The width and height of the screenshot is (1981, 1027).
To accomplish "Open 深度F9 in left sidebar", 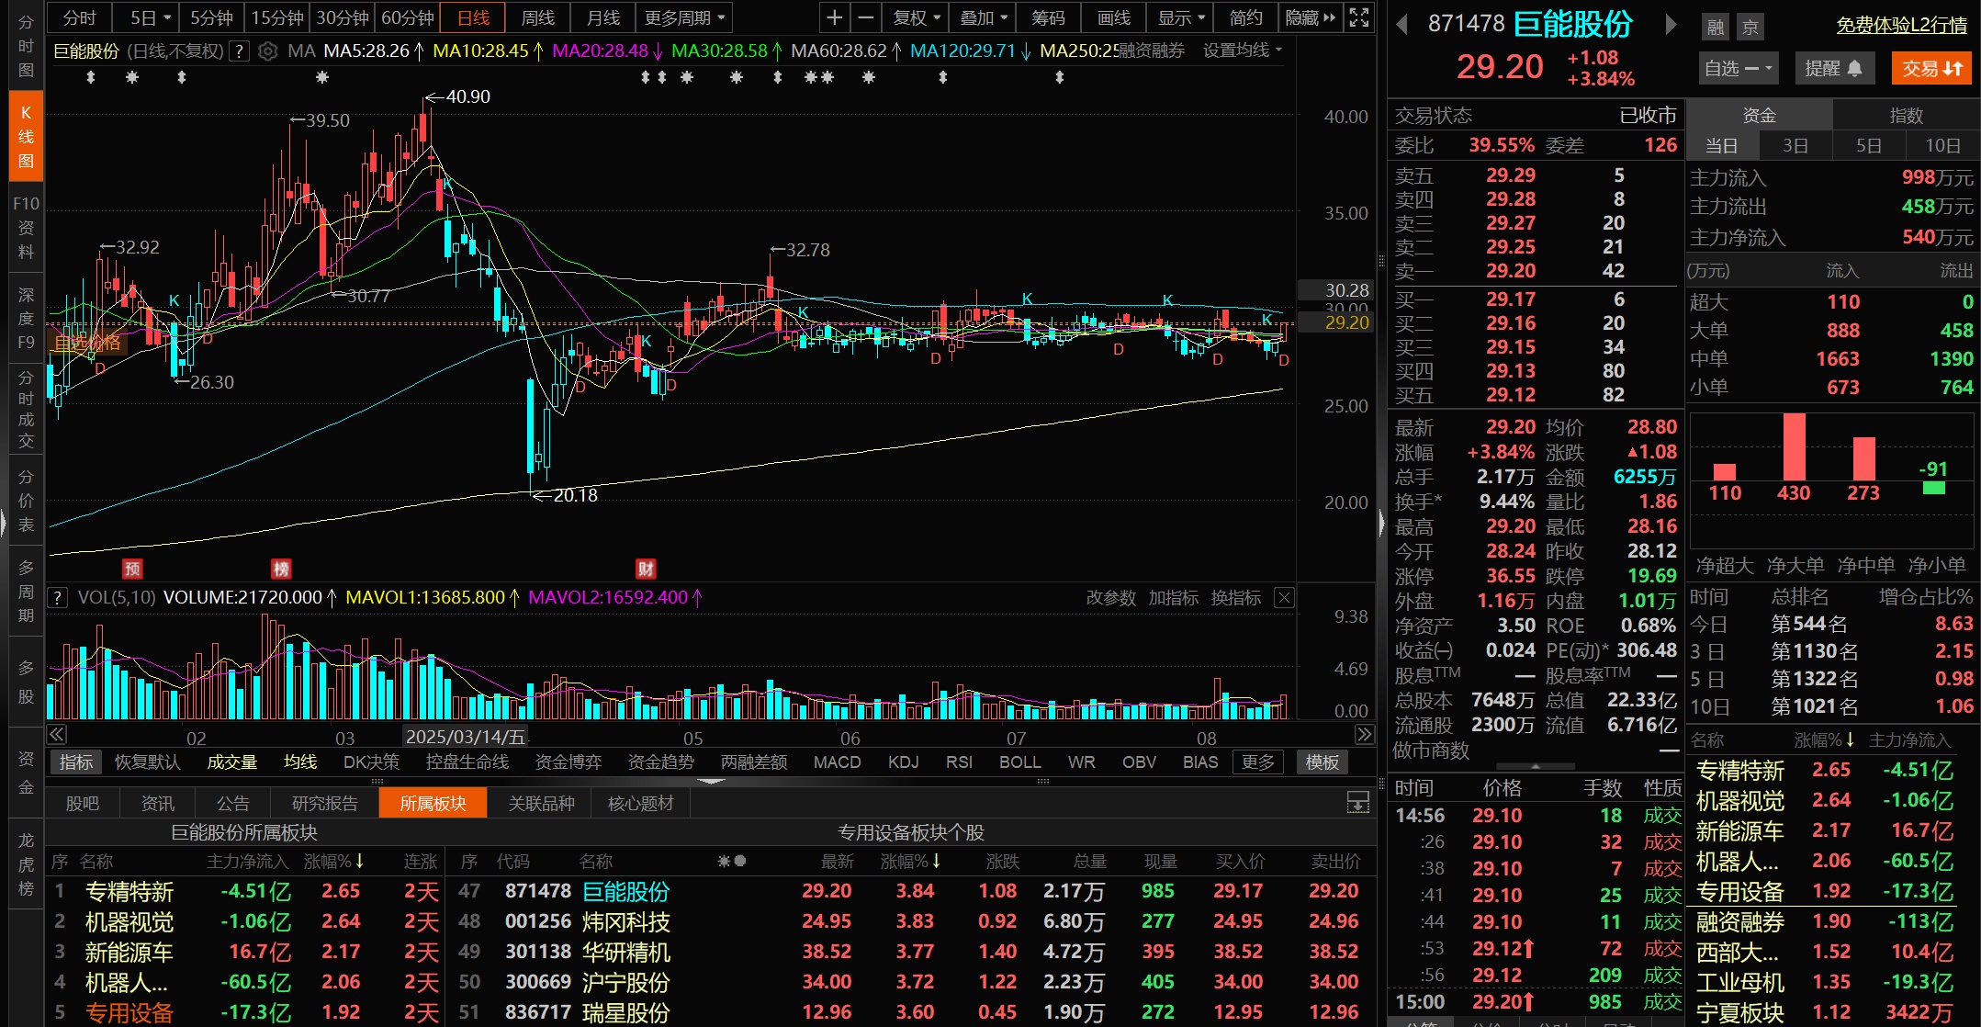I will pyautogui.click(x=26, y=319).
